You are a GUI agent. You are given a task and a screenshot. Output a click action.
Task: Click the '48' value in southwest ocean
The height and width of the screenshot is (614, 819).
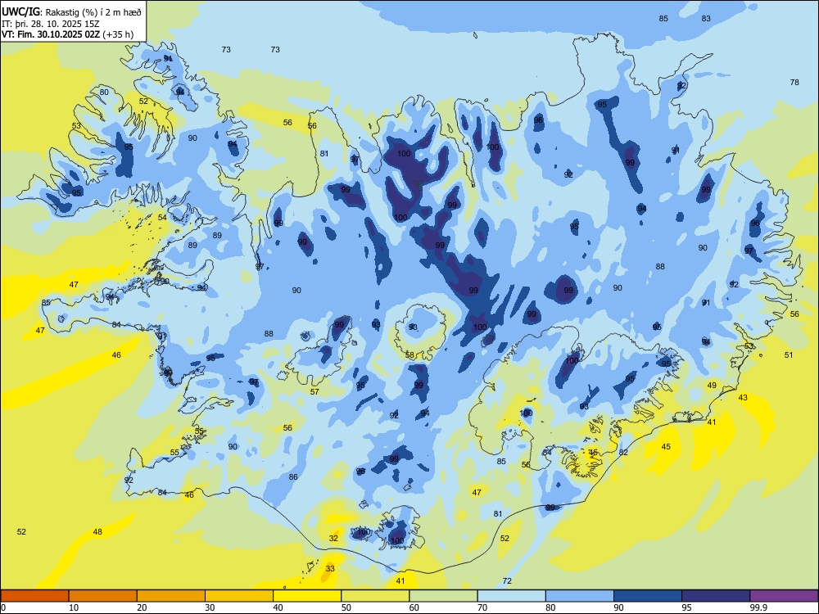pyautogui.click(x=97, y=532)
